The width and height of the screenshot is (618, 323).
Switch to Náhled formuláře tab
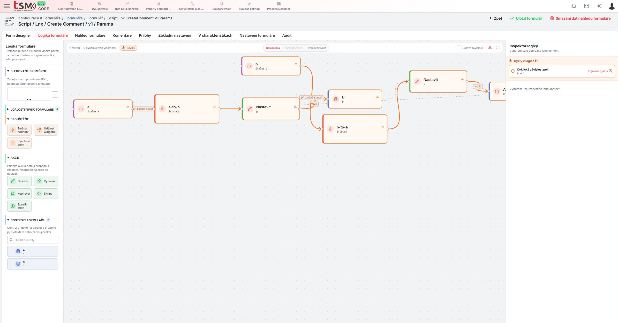(90, 35)
